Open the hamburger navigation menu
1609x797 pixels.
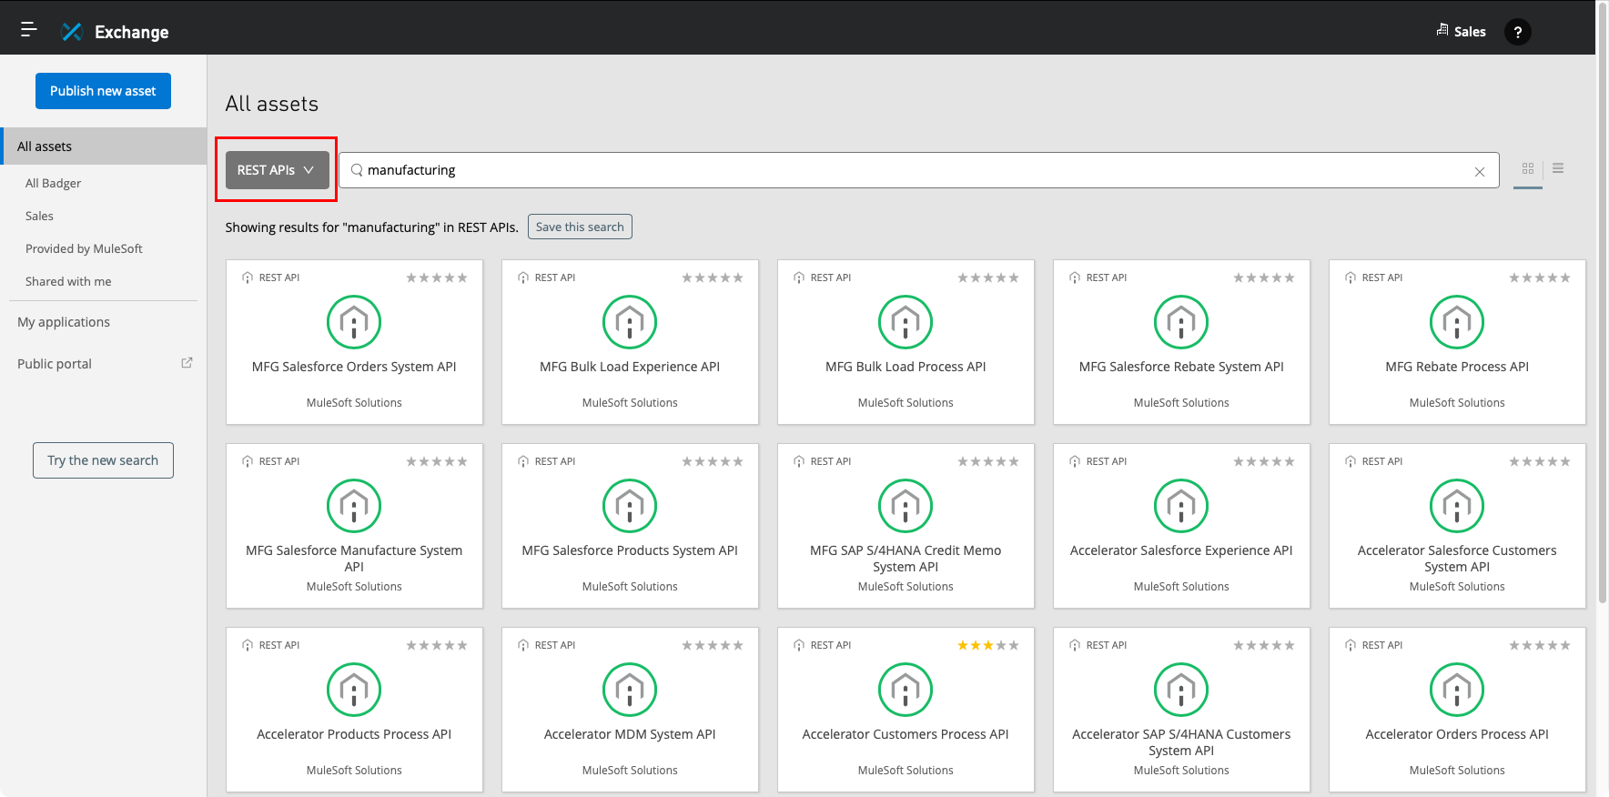coord(29,29)
